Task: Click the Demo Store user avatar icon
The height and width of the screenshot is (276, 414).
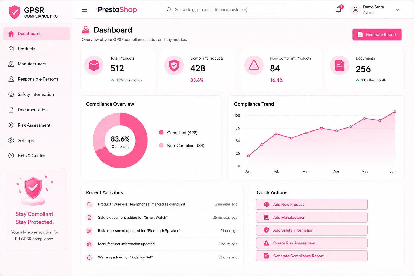Action: (356, 10)
